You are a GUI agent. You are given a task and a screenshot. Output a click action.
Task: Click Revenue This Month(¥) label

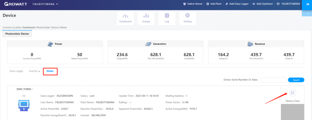point(256,59)
